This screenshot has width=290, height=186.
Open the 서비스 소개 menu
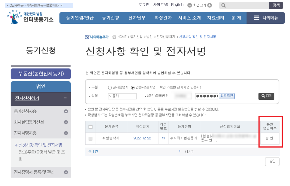click(189, 18)
